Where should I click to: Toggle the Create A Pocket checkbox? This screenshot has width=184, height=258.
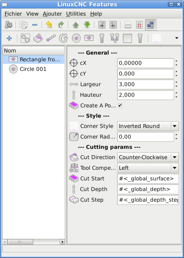tap(120, 106)
